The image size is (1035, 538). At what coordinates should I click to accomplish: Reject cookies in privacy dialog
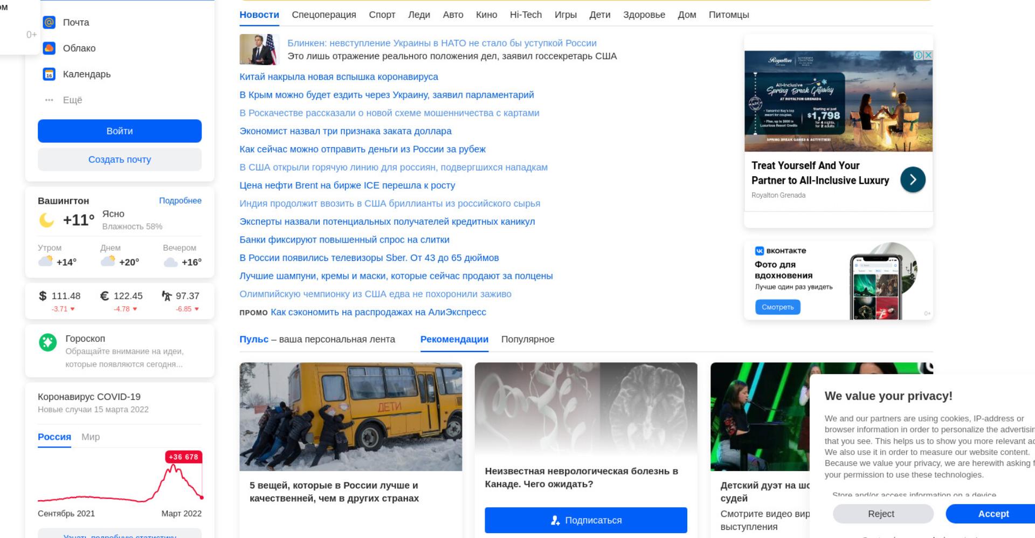tap(883, 514)
